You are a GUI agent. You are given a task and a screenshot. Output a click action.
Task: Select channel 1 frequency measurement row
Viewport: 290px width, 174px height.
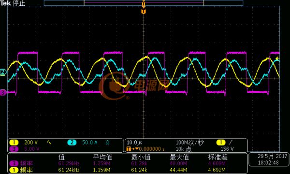click(x=128, y=170)
